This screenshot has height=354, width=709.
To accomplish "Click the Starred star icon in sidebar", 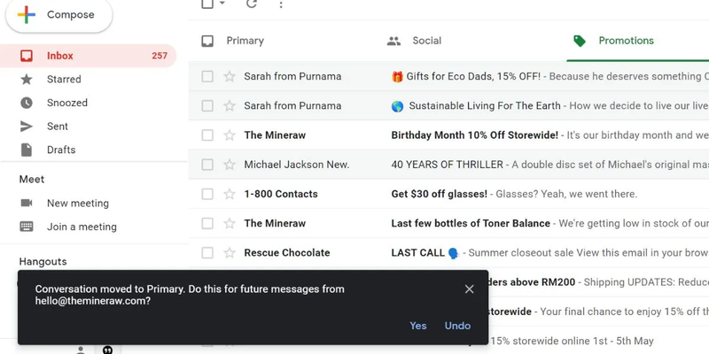I will point(27,80).
